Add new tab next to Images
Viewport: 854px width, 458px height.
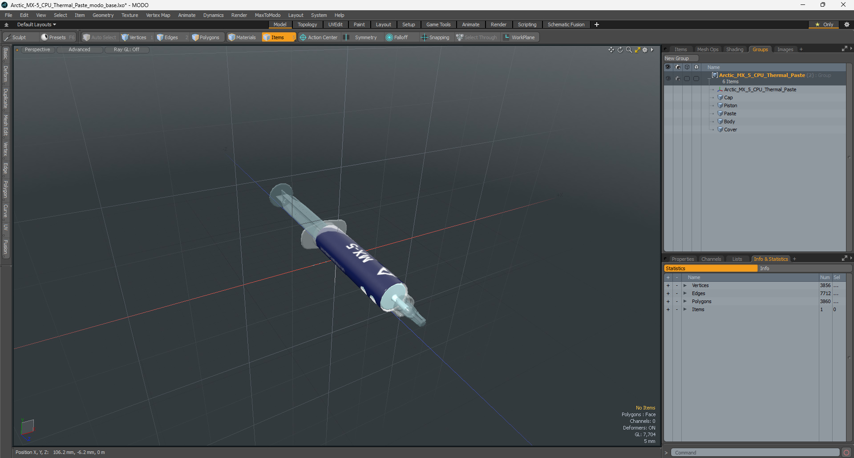[801, 49]
